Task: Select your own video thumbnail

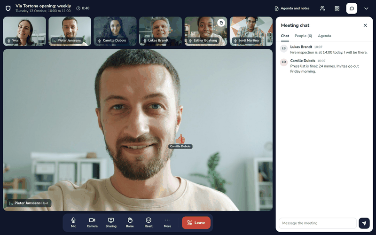Action: (24, 31)
